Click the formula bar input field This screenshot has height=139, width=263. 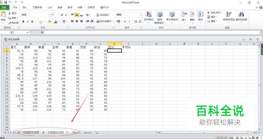152,33
